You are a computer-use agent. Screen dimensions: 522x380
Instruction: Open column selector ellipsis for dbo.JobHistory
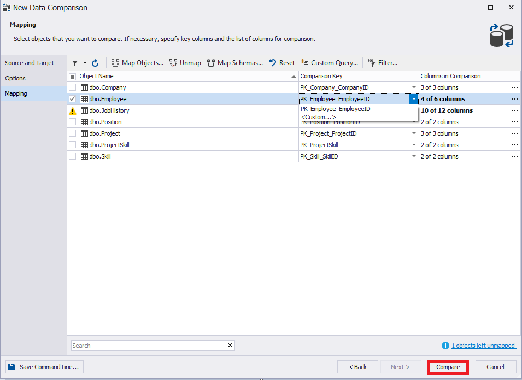(515, 110)
